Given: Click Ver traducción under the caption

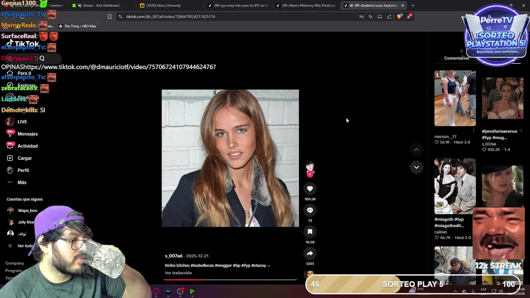Looking at the screenshot, I should point(178,273).
